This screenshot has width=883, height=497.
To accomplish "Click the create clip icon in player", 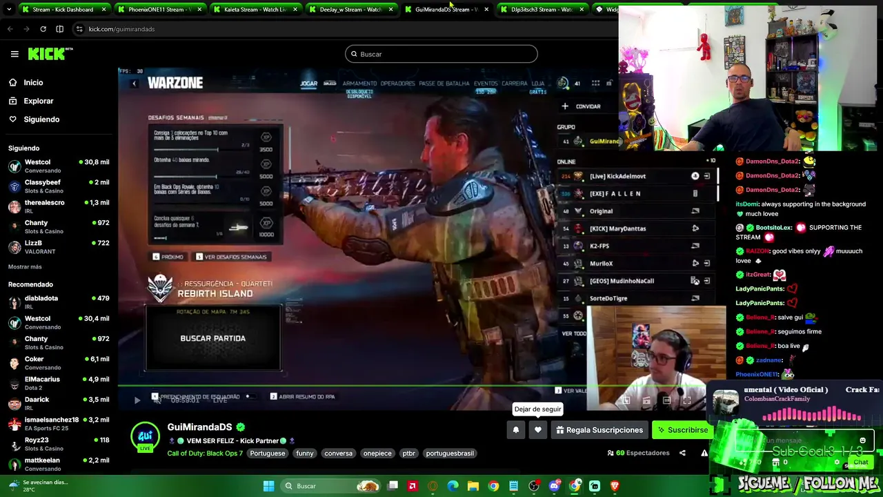I will click(646, 400).
